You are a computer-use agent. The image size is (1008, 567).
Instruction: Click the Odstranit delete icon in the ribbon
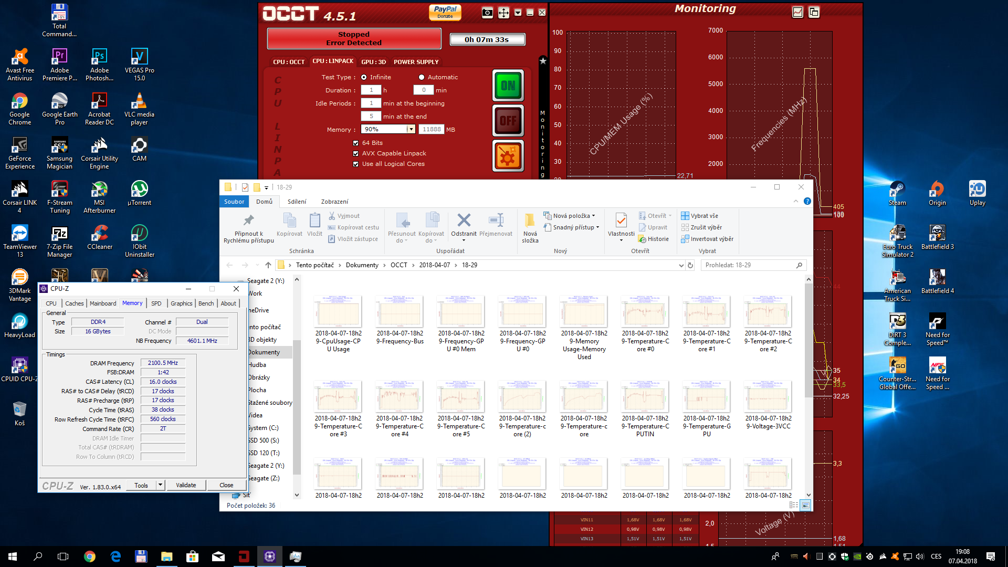tap(464, 221)
